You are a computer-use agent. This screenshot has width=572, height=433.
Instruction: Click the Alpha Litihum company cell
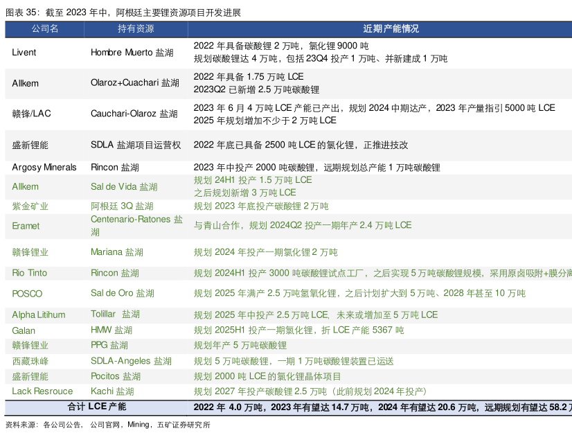[39, 315]
